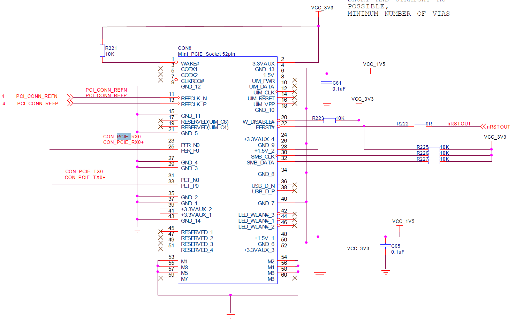Viewport: 516px width, 324px height.
Task: Click the PER_N0 pin name
Action: pyautogui.click(x=190, y=145)
